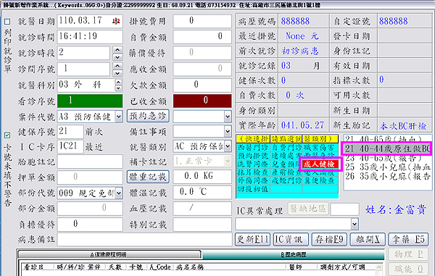Open the 備註事項 dropdown list
The image size is (435, 276).
point(228,131)
